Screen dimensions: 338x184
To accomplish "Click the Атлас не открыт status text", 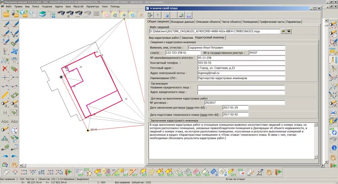I will (236, 179).
